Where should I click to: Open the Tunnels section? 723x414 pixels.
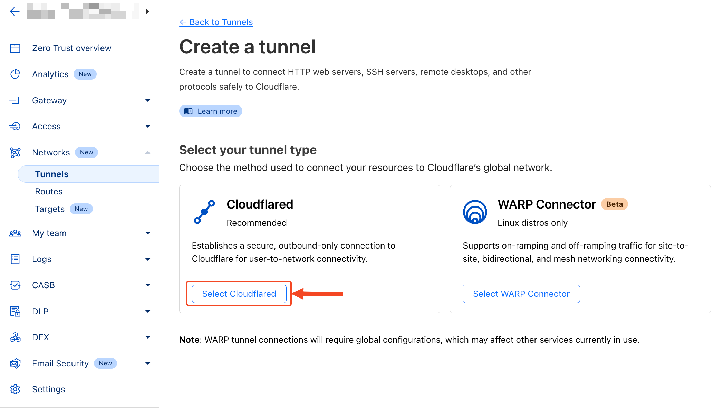tap(51, 174)
